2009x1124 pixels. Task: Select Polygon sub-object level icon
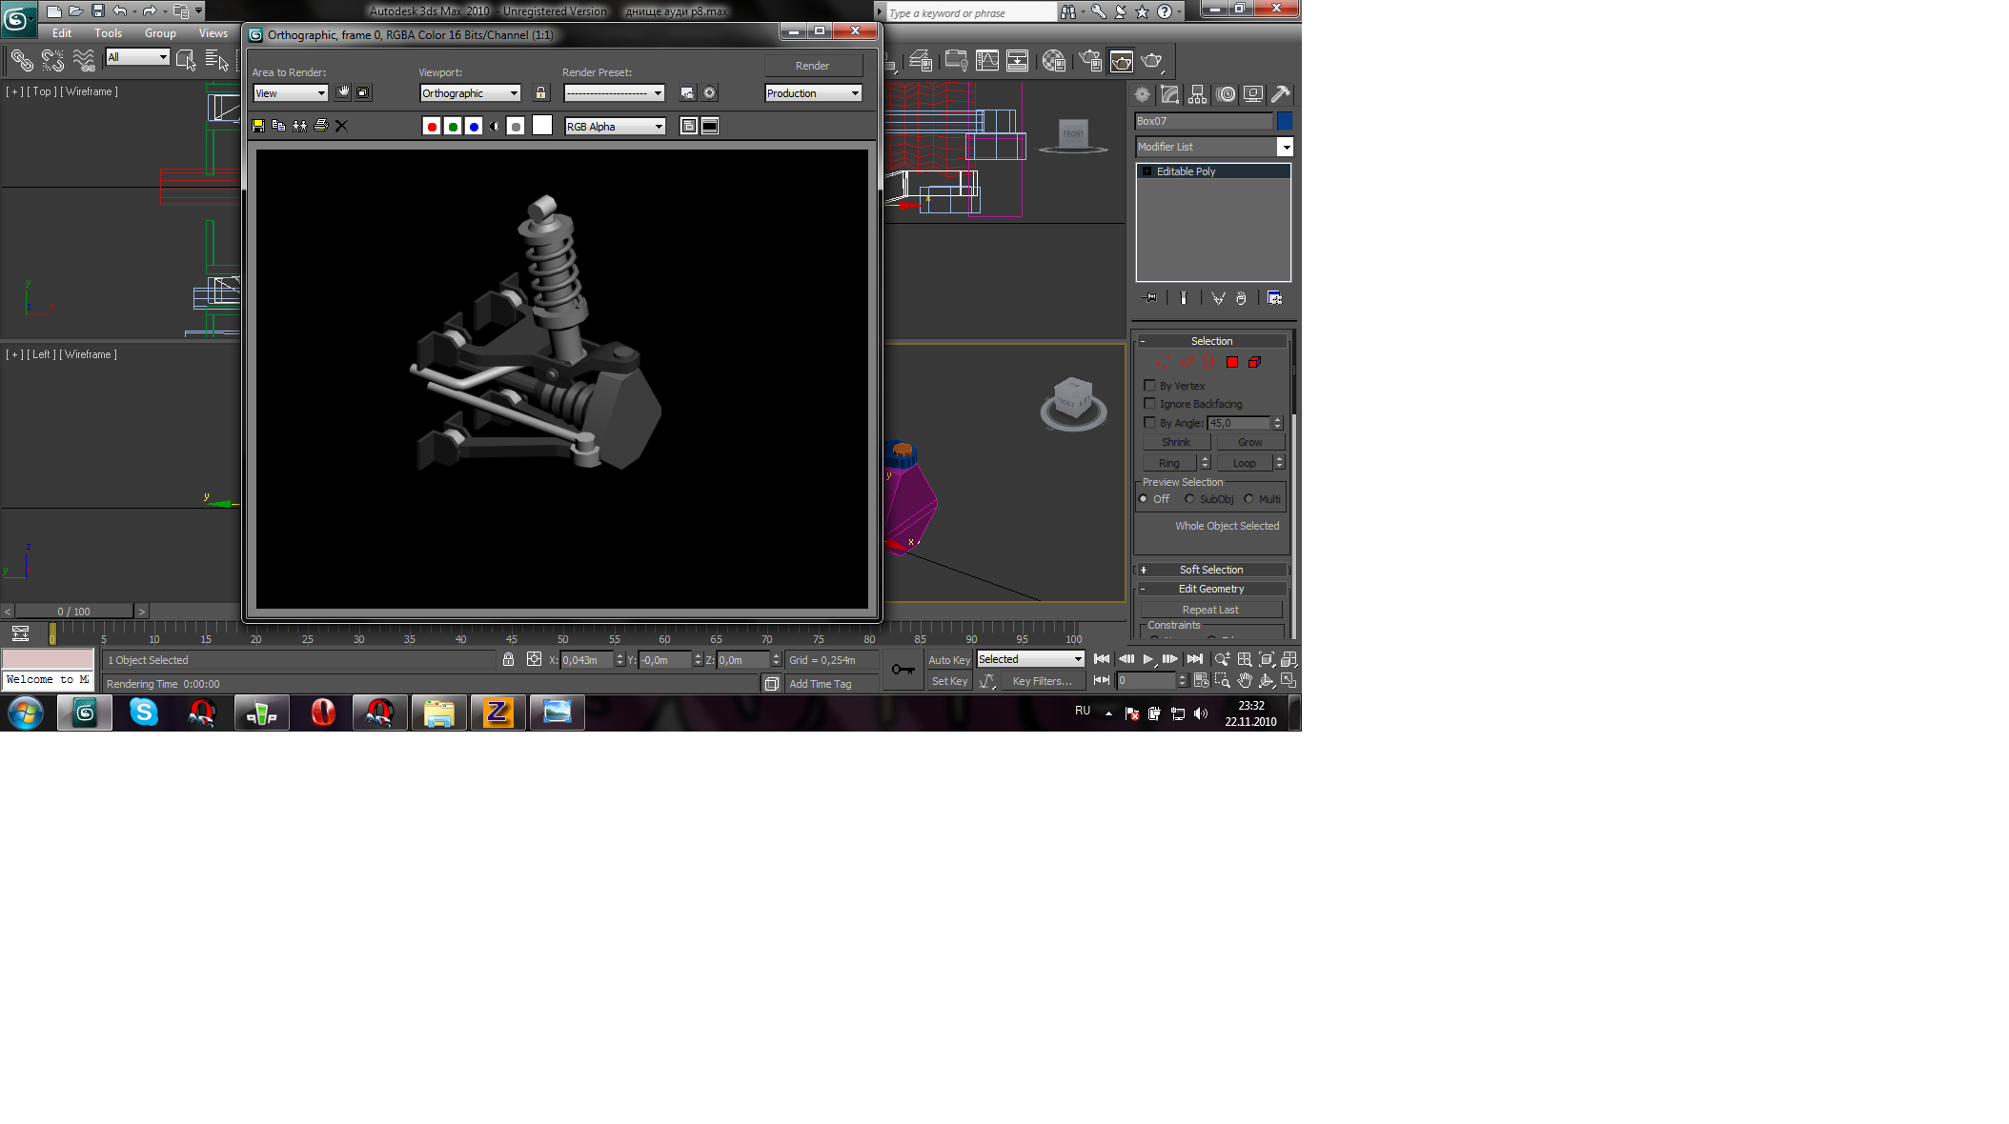tap(1232, 362)
